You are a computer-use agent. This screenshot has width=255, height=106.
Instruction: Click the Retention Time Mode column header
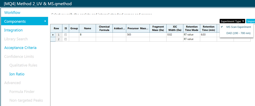click(x=192, y=28)
